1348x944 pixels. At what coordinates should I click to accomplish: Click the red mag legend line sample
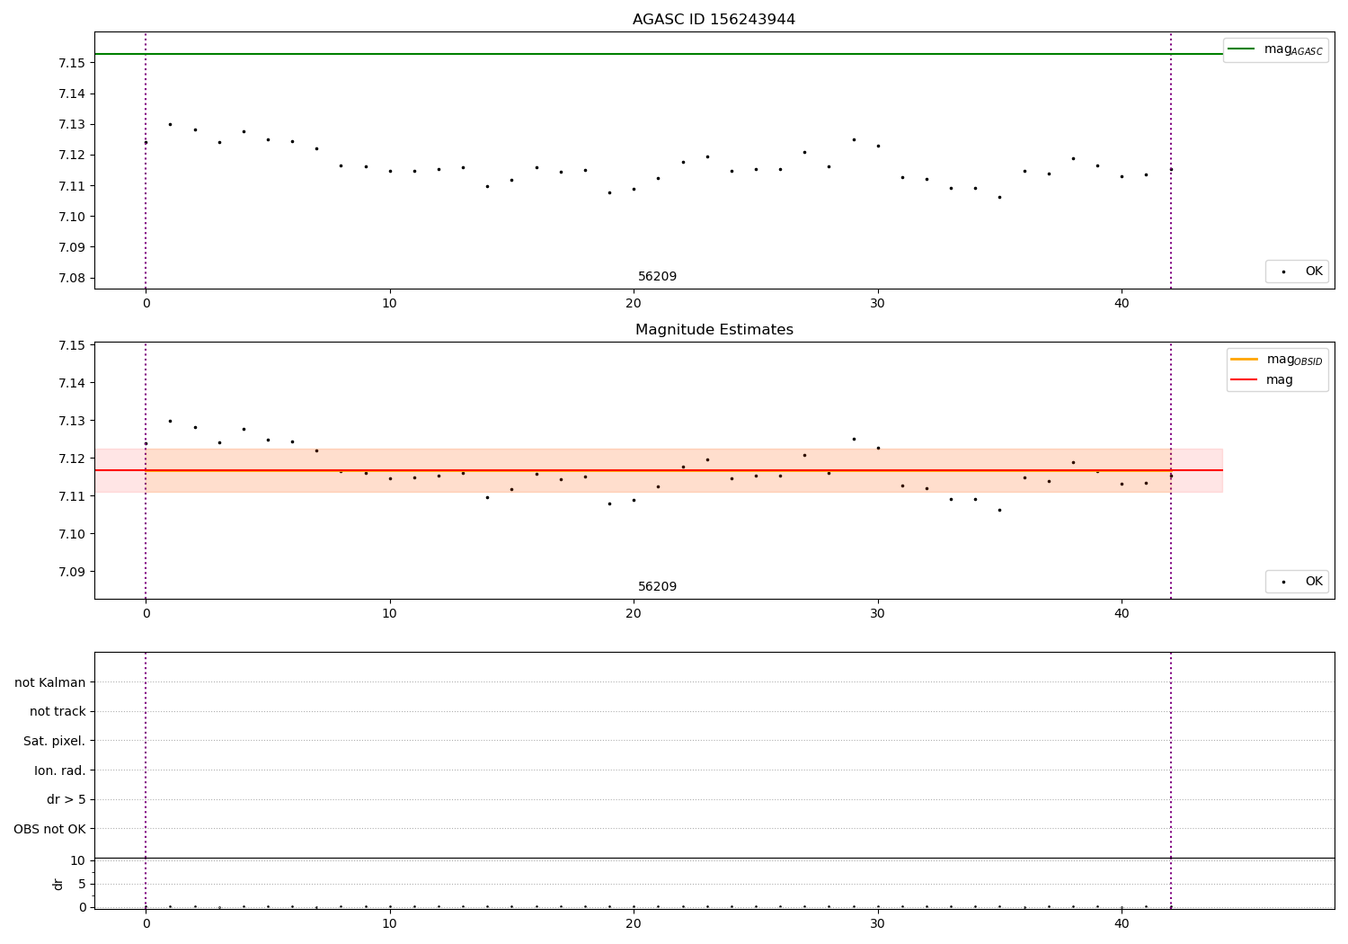tap(1244, 380)
